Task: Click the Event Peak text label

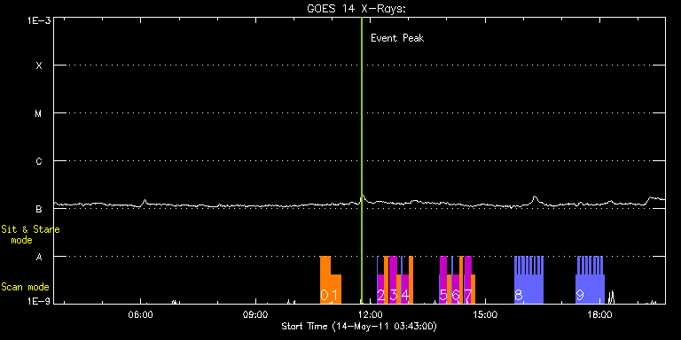Action: (x=397, y=38)
